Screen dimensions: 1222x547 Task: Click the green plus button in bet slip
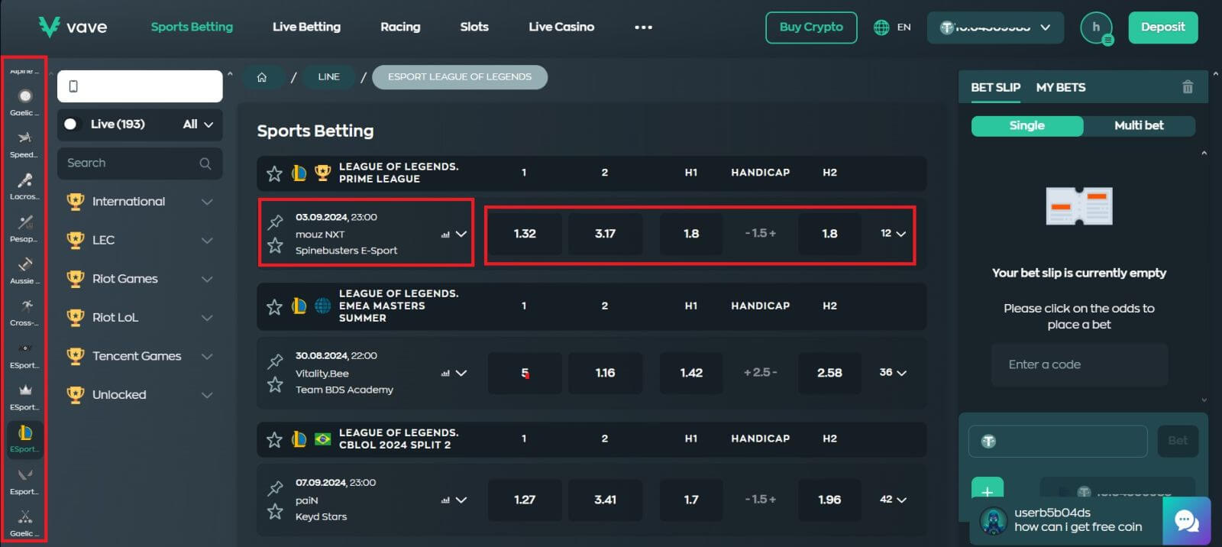(x=987, y=490)
